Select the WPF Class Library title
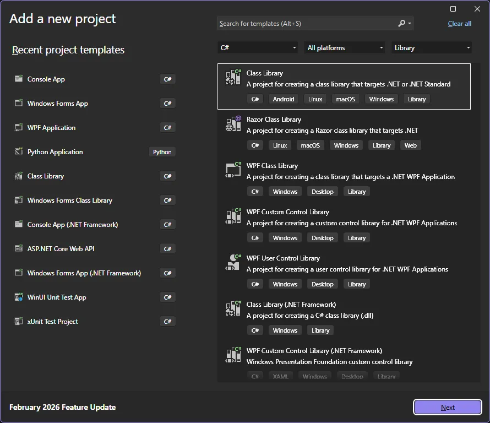 (272, 166)
